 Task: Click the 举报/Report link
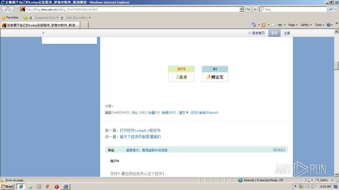pyautogui.click(x=209, y=113)
